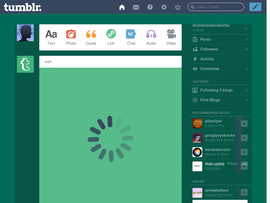This screenshot has height=203, width=270.
Task: Open the staff blog name link
Action: point(48,62)
